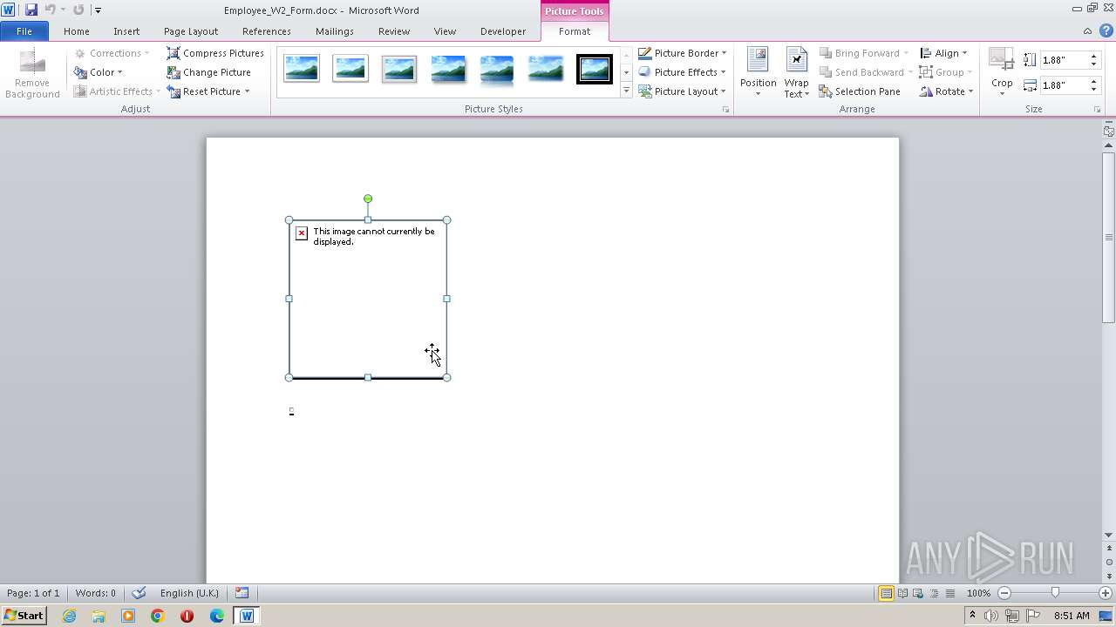Click the Next Page double-arrow button
This screenshot has width=1116, height=627.
pos(1108,576)
